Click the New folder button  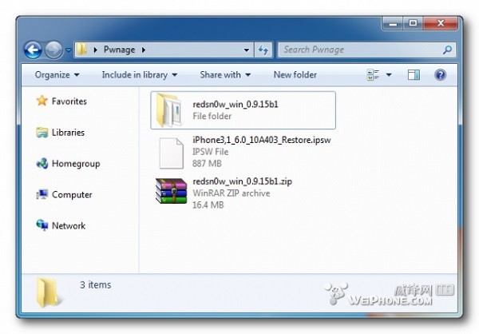pyautogui.click(x=295, y=75)
